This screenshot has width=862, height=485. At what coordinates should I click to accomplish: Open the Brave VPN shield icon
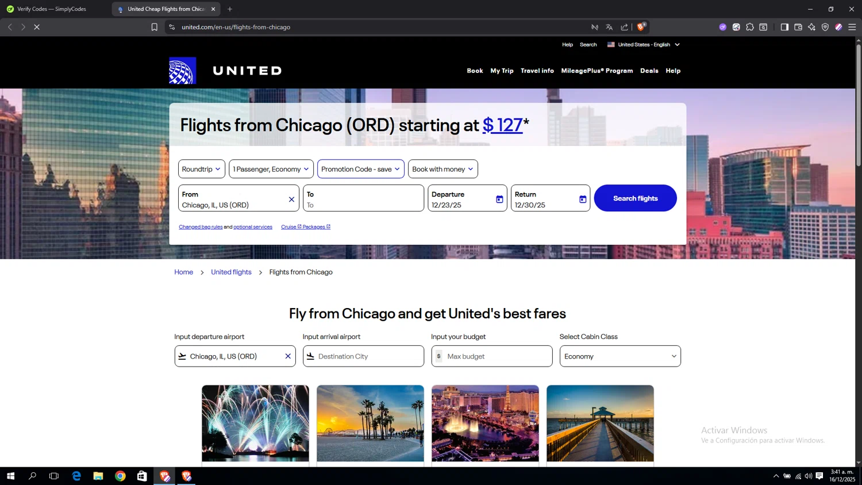(x=825, y=27)
